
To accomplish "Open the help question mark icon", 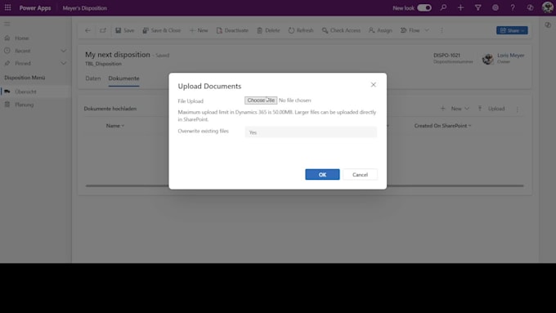I will (513, 7).
